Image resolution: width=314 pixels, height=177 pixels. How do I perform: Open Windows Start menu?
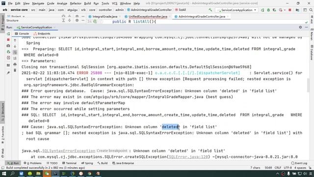(4, 174)
